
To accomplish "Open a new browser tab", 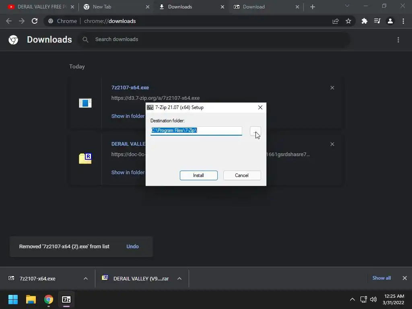I will point(312,7).
